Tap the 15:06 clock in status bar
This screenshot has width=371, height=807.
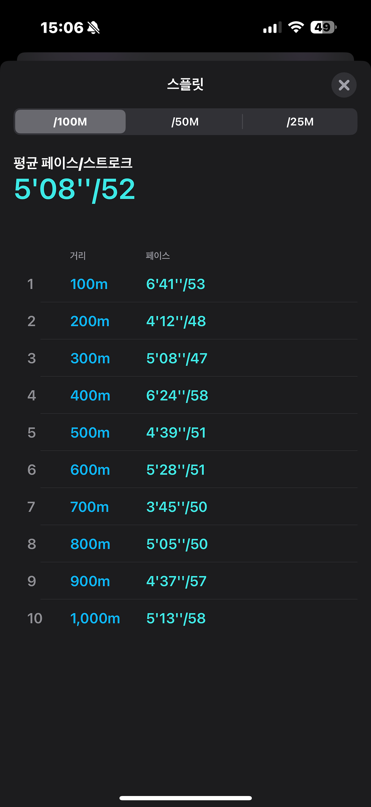62,28
